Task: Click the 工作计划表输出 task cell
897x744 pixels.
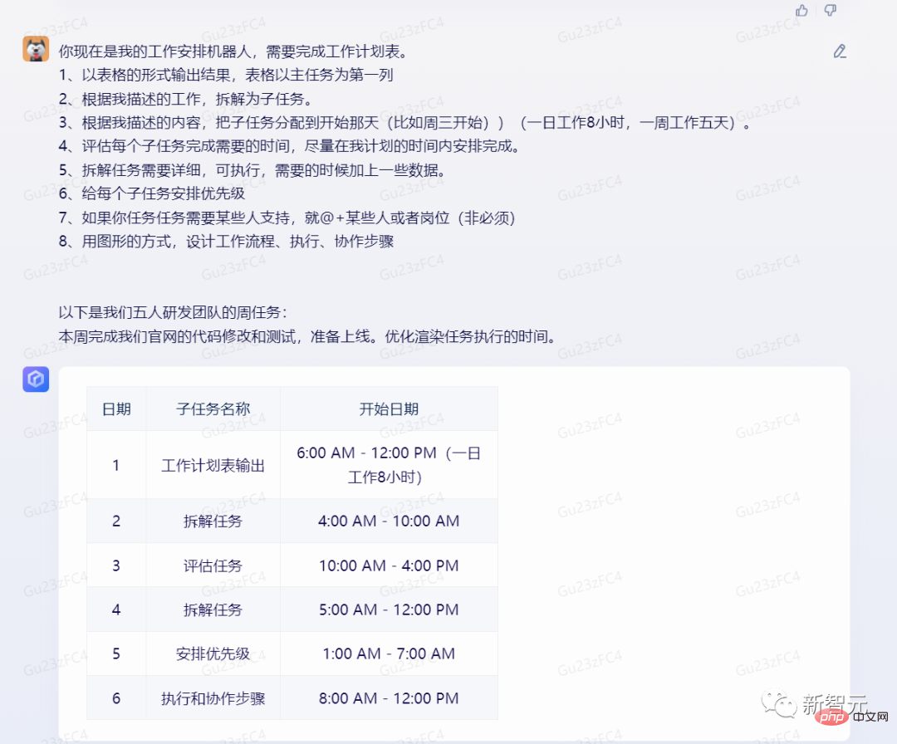Action: [213, 465]
